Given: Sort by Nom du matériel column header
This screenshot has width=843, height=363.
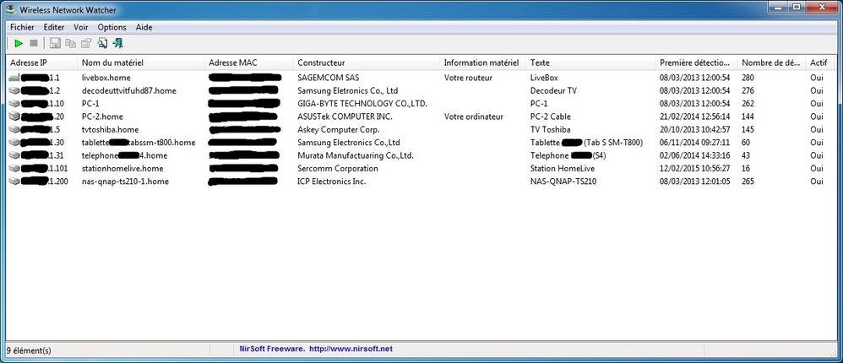Looking at the screenshot, I should point(141,62).
